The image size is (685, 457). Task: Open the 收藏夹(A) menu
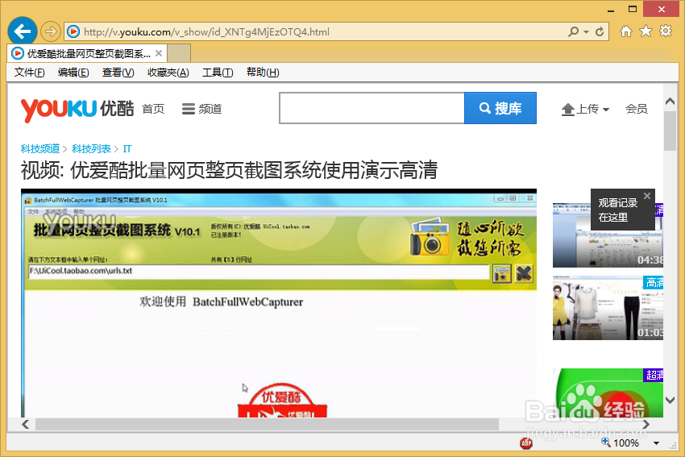(x=168, y=72)
